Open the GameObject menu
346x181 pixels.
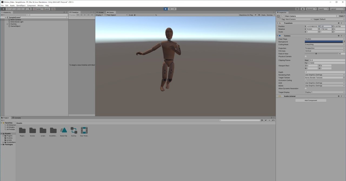pos(21,5)
